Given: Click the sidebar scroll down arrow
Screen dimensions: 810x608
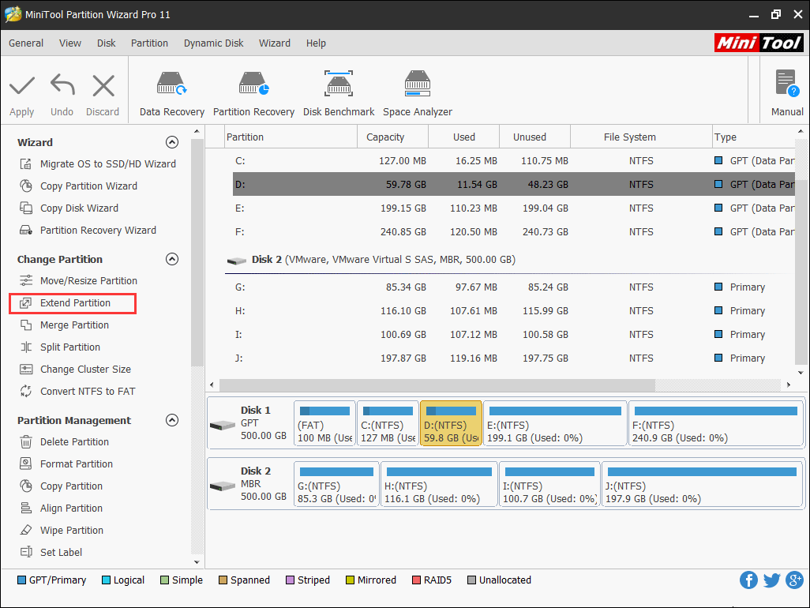Looking at the screenshot, I should (x=197, y=562).
